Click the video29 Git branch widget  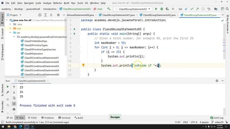[218, 122]
